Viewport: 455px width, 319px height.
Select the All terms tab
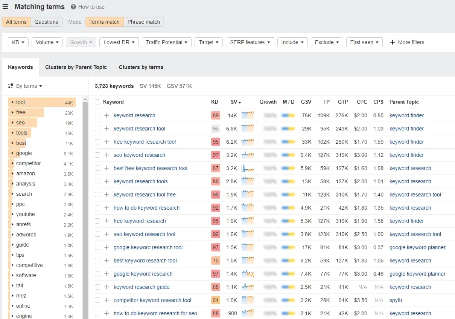coord(16,22)
